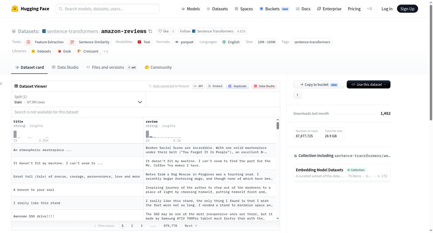Open Spaces in the top navigation
This screenshot has width=433, height=233.
click(244, 9)
